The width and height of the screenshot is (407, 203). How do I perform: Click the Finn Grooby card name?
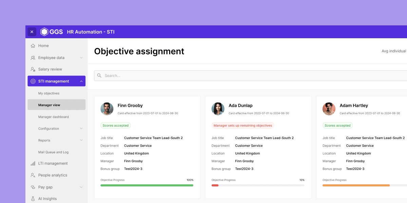[x=130, y=106]
